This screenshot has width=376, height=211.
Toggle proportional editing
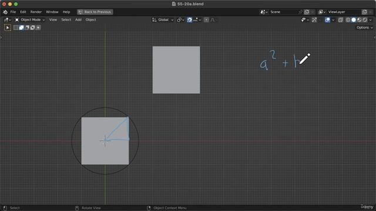(206, 20)
